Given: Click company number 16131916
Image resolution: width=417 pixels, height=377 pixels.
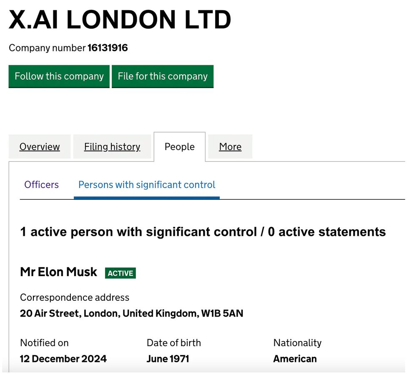Looking at the screenshot, I should click(108, 48).
